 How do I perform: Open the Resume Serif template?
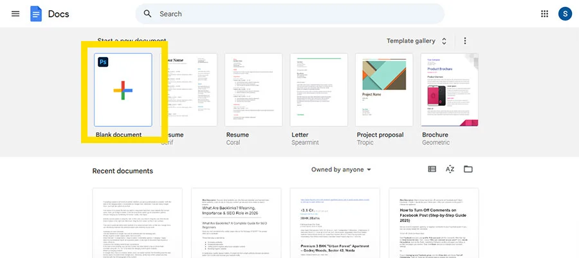[x=188, y=90]
